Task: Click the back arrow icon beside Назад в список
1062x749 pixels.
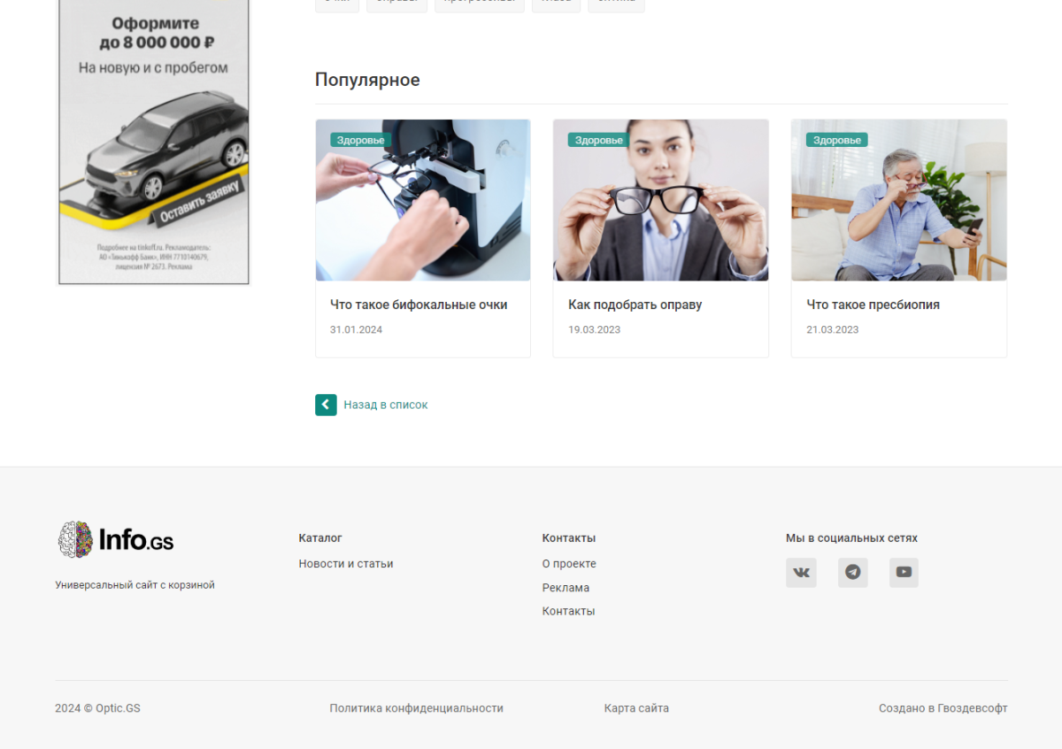Action: tap(326, 405)
